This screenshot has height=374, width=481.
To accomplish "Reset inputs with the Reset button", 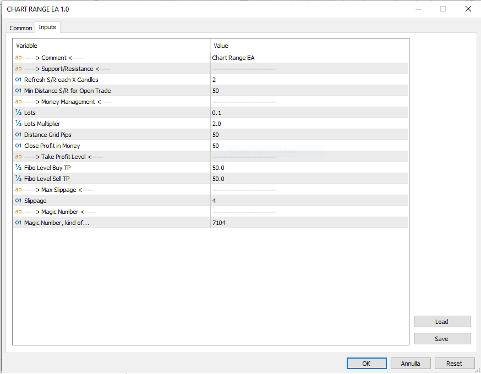I will tap(455, 363).
